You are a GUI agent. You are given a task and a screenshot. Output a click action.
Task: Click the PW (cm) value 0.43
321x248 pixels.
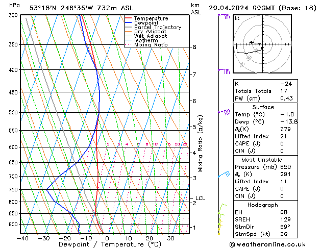(286, 98)
